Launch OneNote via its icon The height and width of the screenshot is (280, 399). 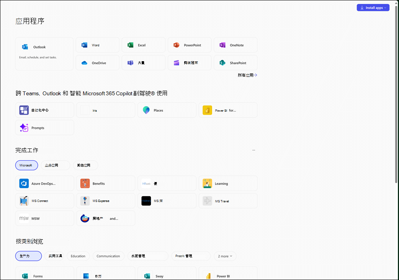pos(222,45)
